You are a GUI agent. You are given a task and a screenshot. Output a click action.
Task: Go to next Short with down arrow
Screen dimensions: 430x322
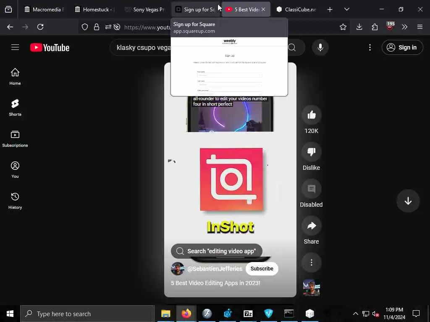tap(408, 201)
